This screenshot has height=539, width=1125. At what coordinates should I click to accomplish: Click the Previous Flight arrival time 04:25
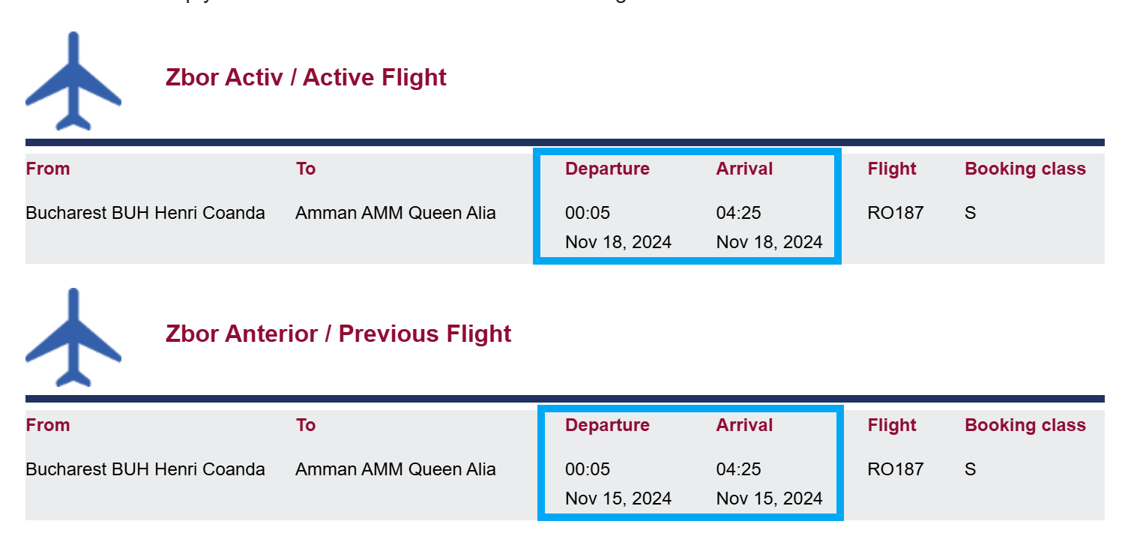(x=738, y=469)
